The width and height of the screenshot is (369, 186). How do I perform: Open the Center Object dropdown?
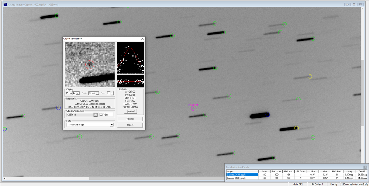pos(97,93)
